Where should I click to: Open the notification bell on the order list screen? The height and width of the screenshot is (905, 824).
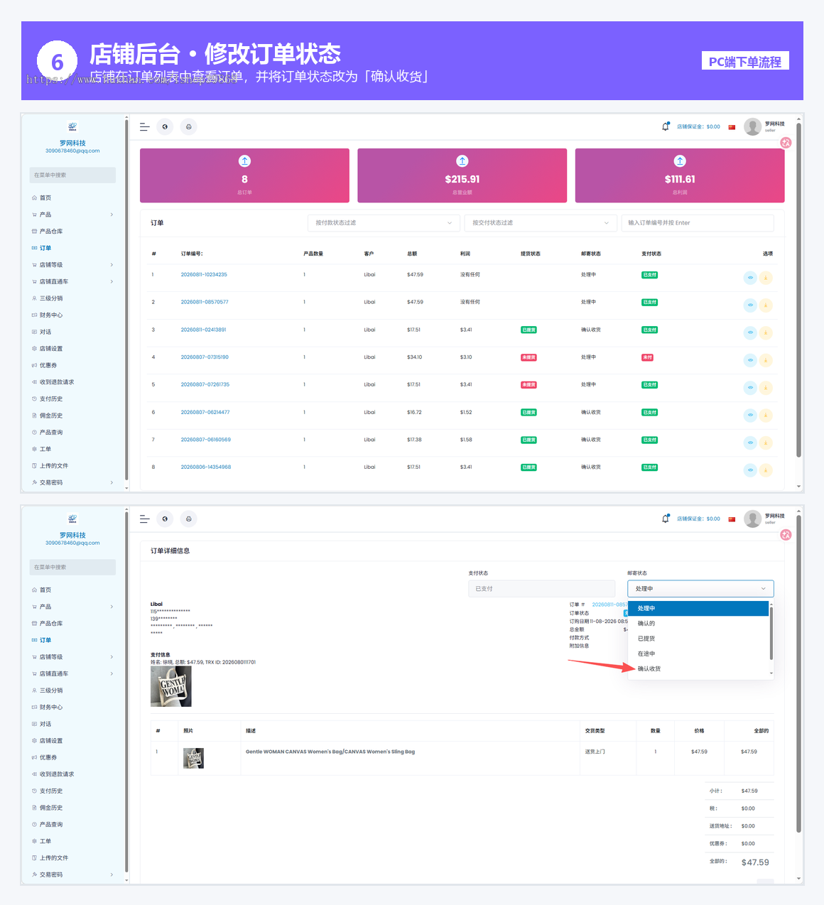[666, 126]
